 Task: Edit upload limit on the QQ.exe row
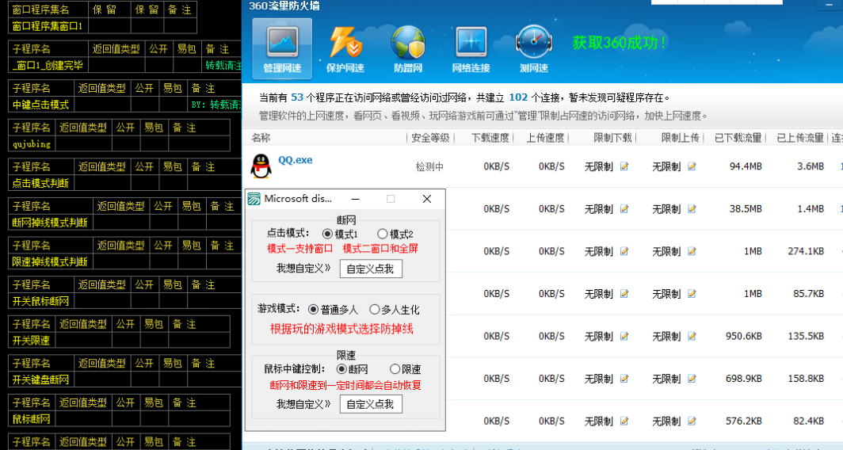pos(692,166)
